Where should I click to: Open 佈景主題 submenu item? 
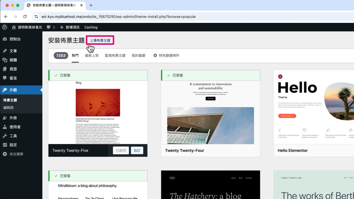coord(10,100)
